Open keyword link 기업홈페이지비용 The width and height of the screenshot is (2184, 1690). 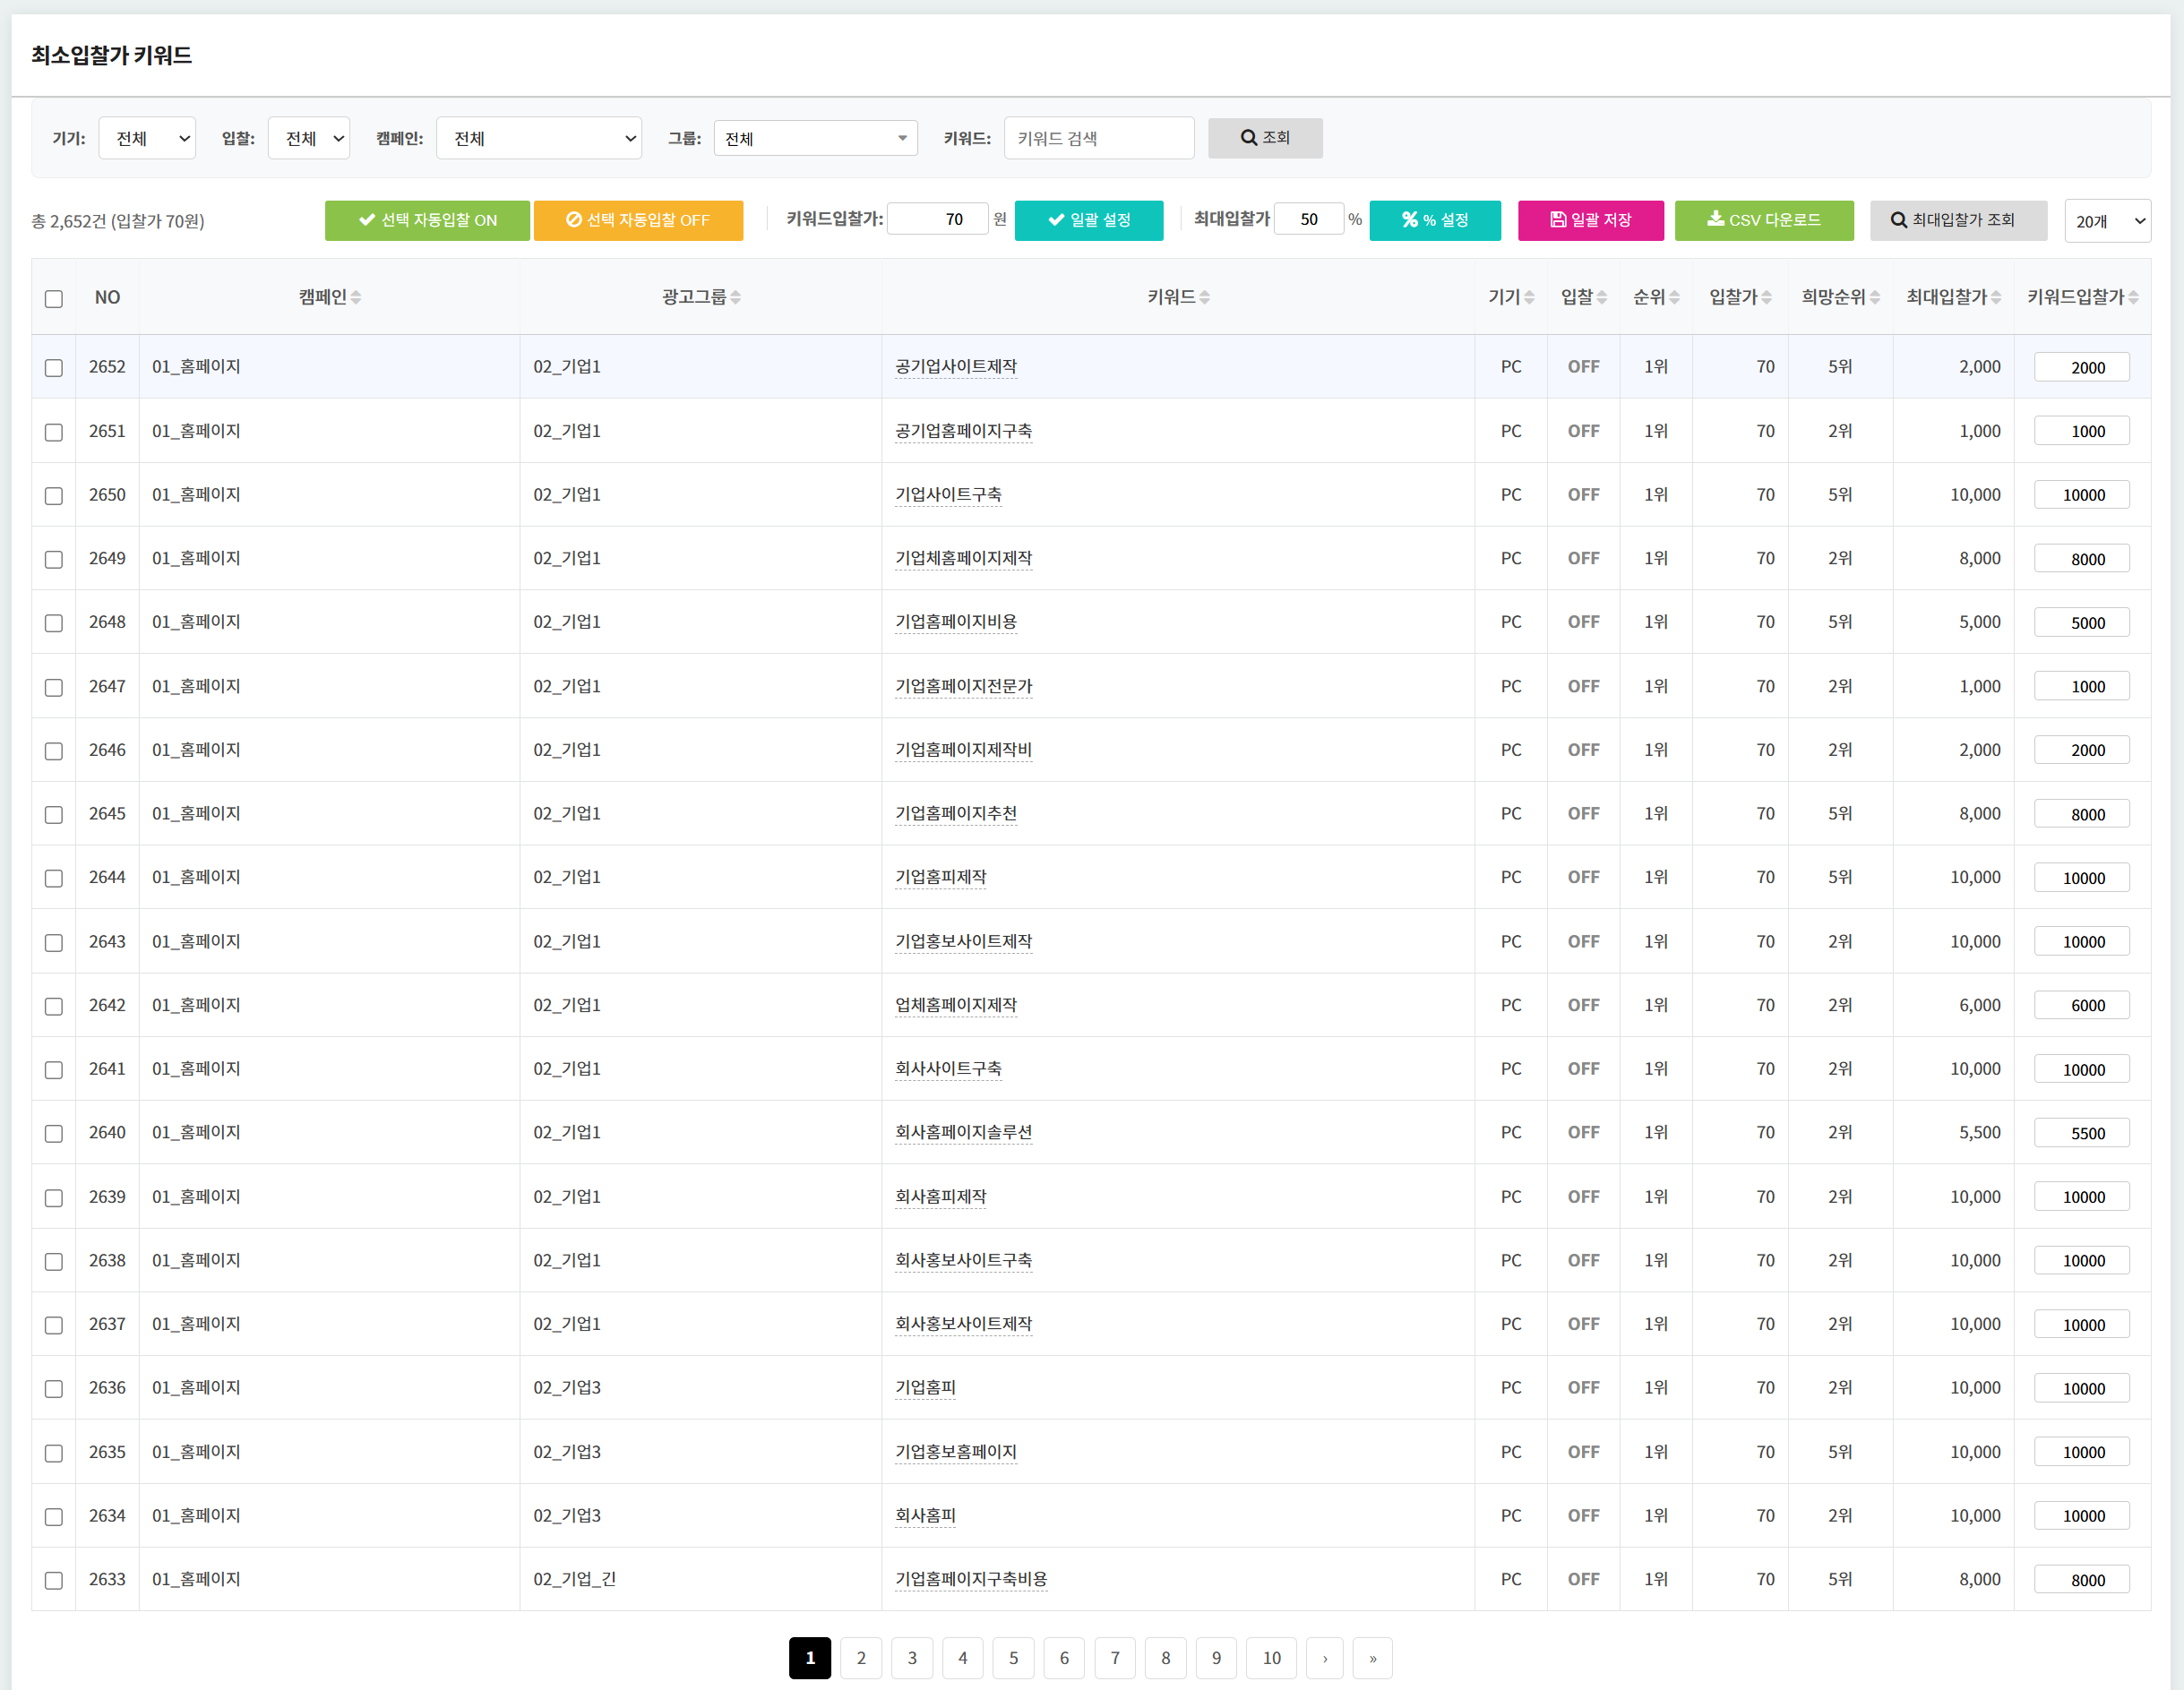coord(955,622)
